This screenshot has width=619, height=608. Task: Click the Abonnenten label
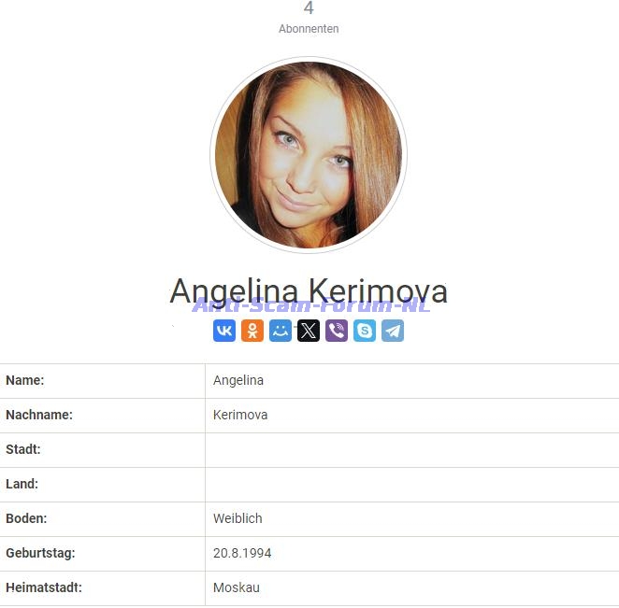(309, 29)
